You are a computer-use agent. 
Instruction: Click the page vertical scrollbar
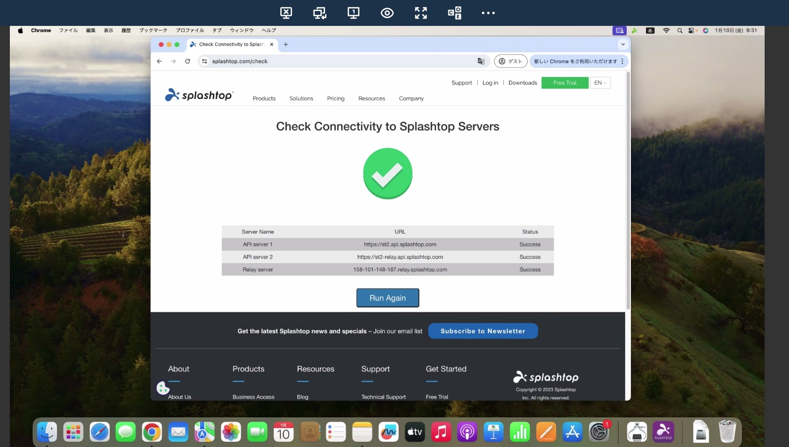click(628, 192)
